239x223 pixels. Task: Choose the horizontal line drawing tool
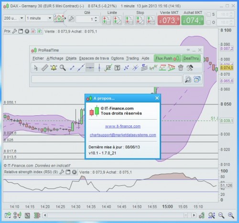click(90, 67)
